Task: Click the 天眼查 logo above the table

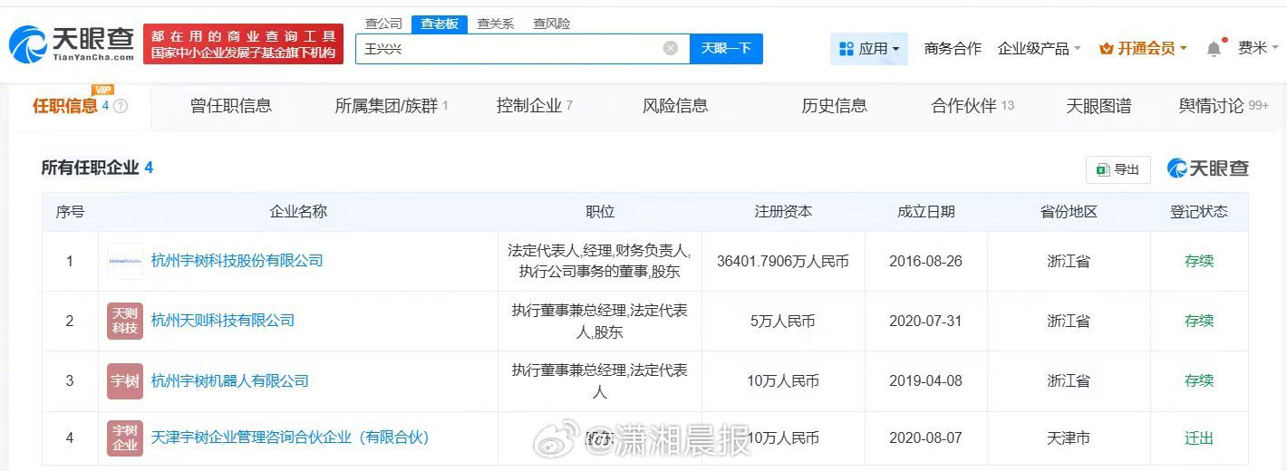Action: click(1208, 168)
